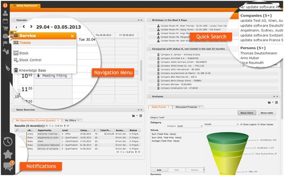
Task: Click the price tag sidebar icon
Action: click(x=7, y=68)
